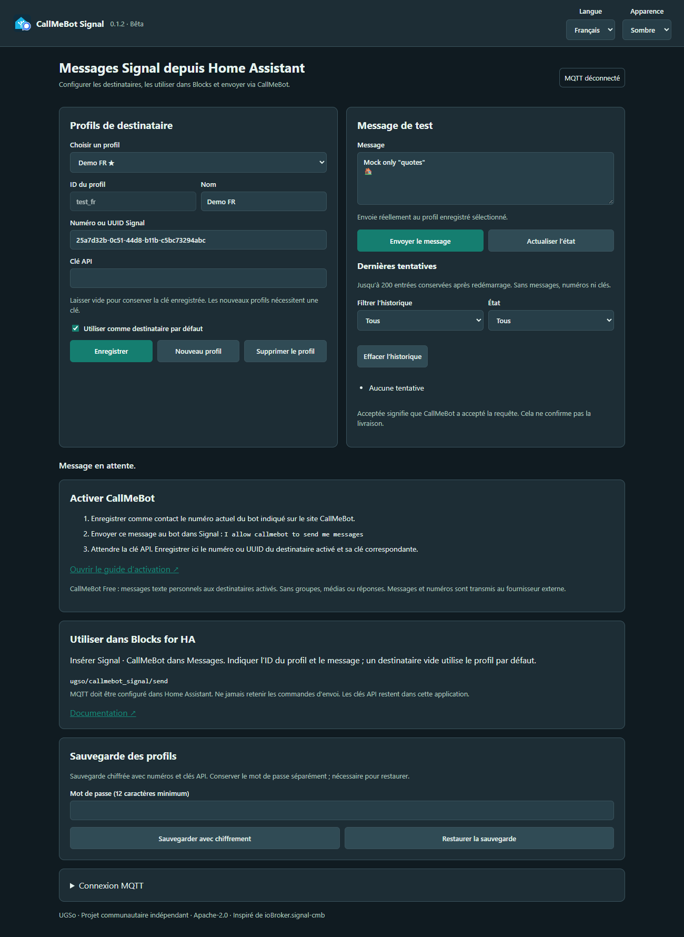Click Supprimer le profil button
This screenshot has width=684, height=937.
(x=285, y=351)
